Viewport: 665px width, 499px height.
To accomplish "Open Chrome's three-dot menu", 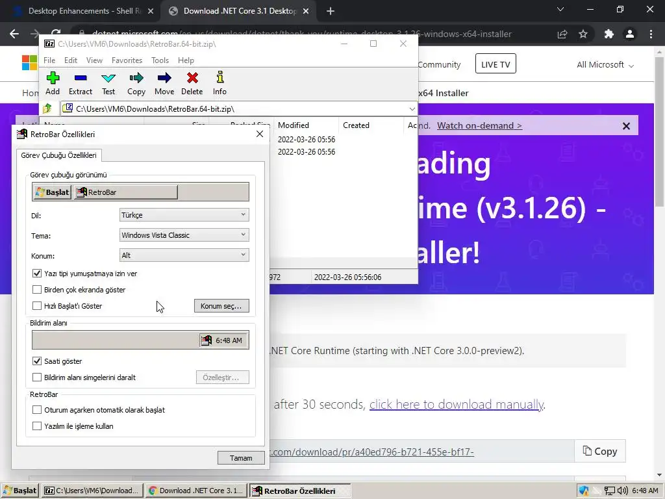I will 651,34.
